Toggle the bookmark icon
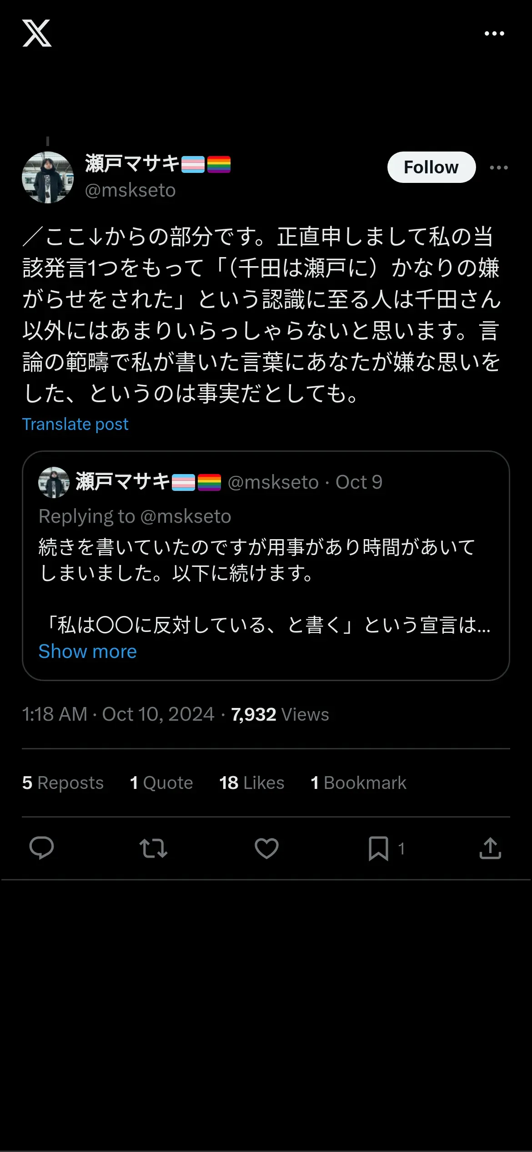532x1152 pixels. point(378,848)
